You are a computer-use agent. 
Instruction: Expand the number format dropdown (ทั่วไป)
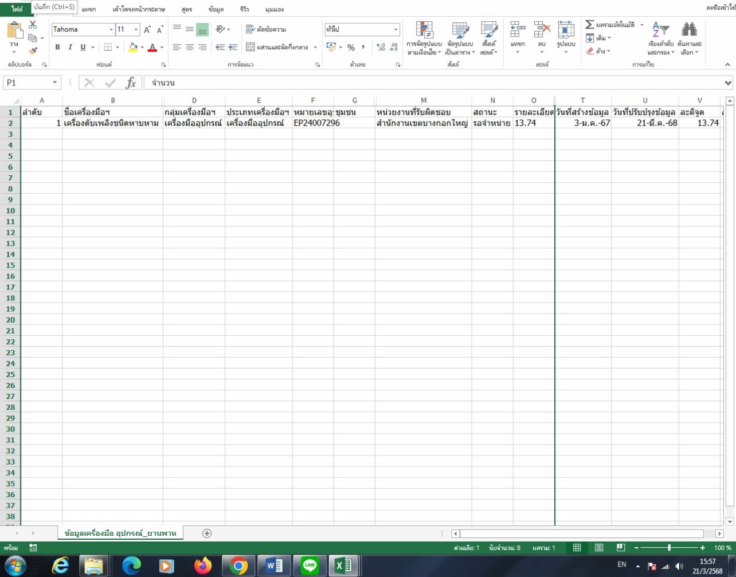click(396, 29)
